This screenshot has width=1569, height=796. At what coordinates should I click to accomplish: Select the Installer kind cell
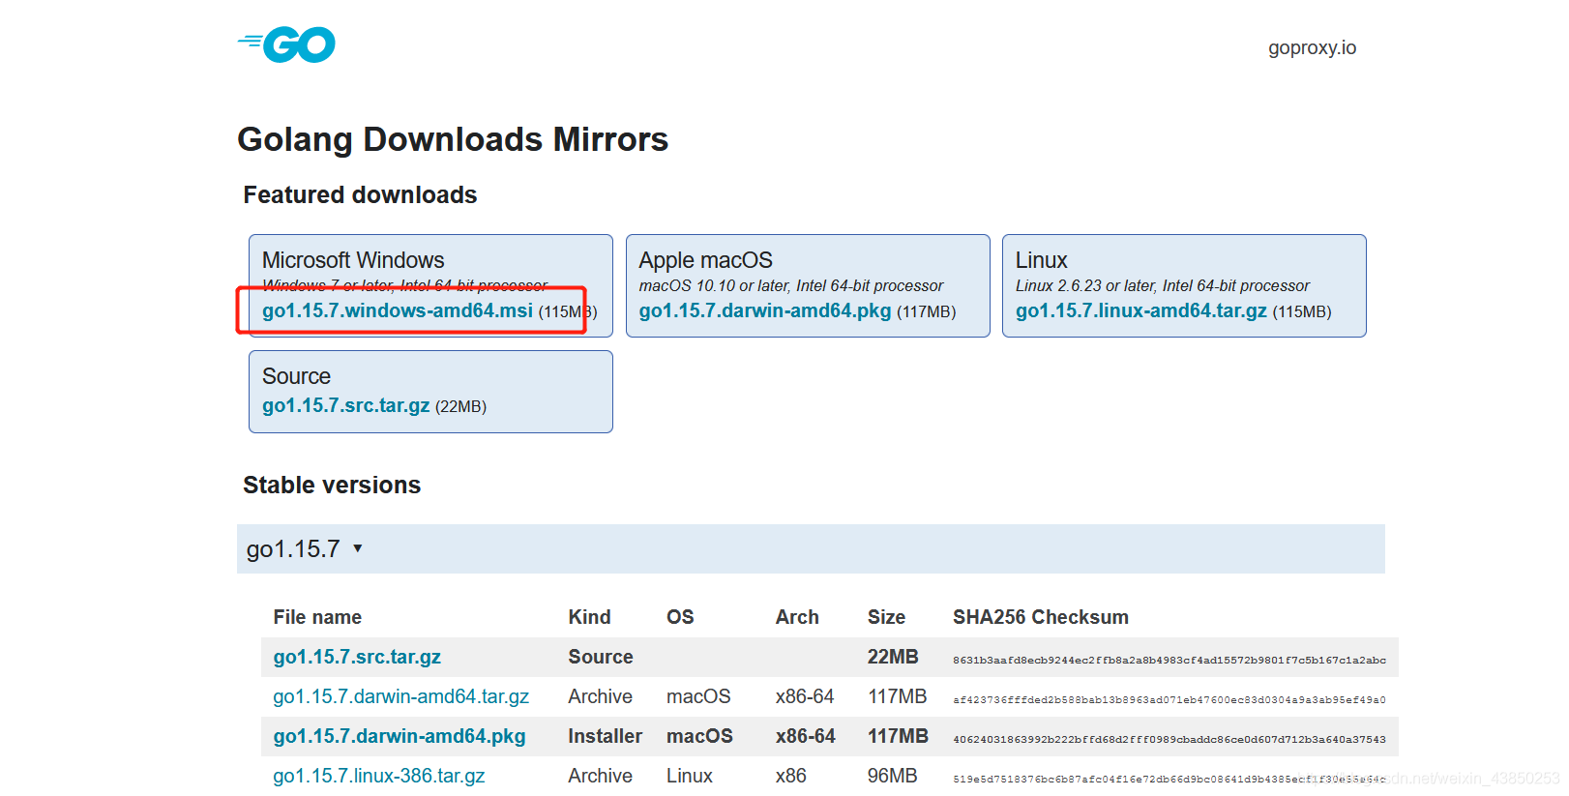point(605,736)
